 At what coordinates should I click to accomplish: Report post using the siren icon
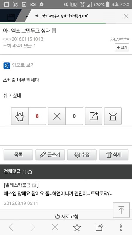tap(113, 116)
